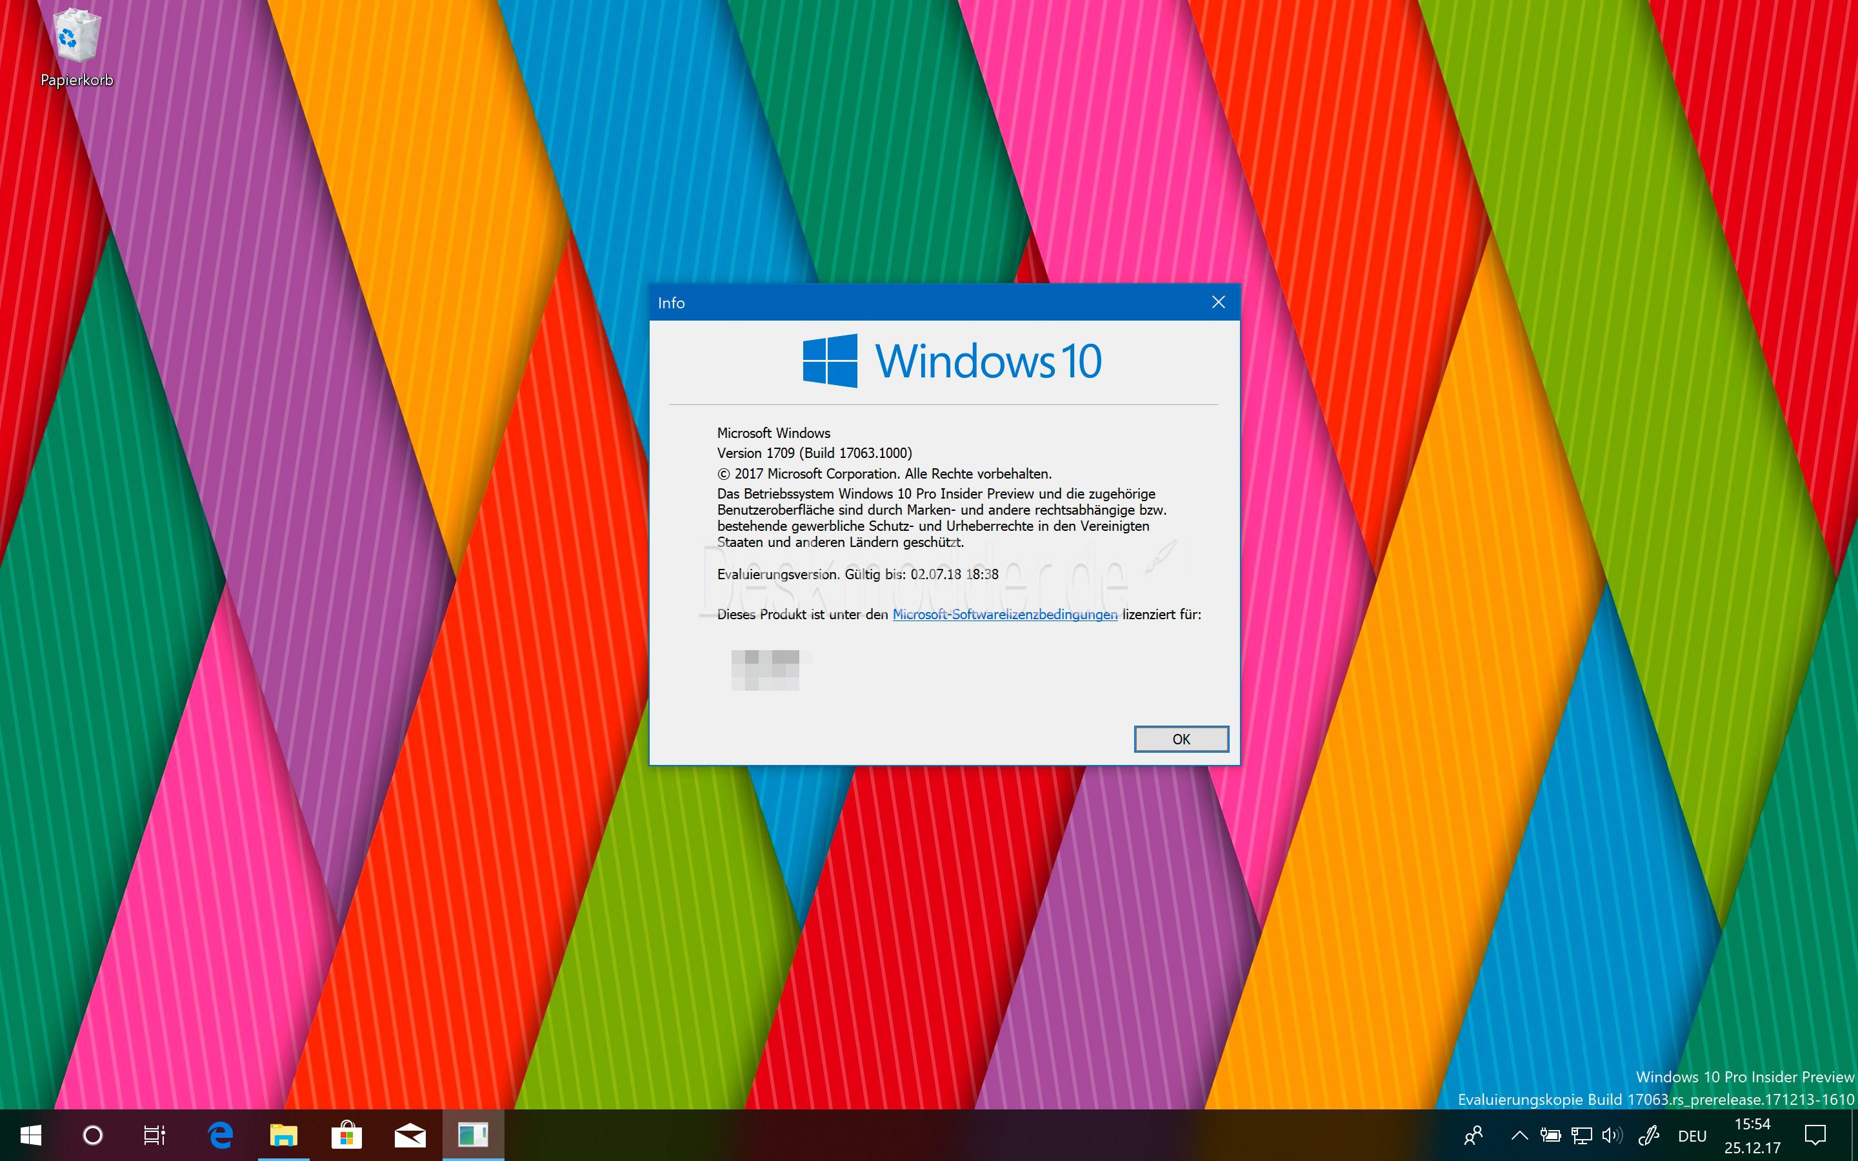Click OK button in Info dialog
This screenshot has height=1161, width=1858.
click(1181, 739)
